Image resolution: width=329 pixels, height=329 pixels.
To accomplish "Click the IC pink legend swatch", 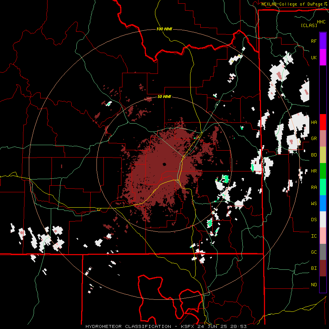I will 323,236.
